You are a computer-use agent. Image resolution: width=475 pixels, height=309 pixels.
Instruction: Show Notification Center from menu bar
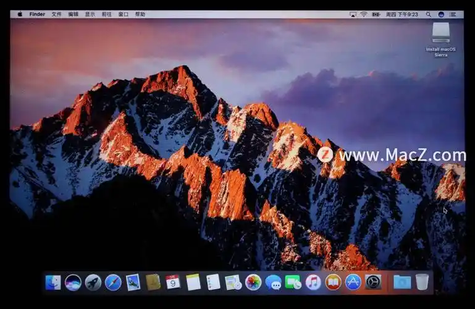[x=454, y=14]
